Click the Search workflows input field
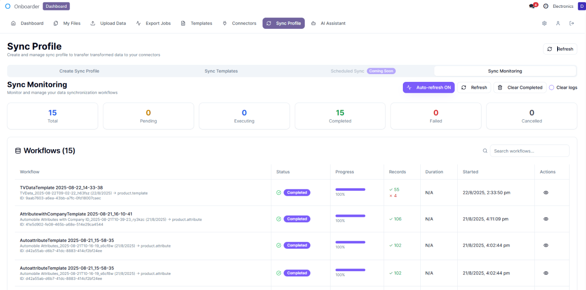The image size is (586, 290). (x=529, y=151)
